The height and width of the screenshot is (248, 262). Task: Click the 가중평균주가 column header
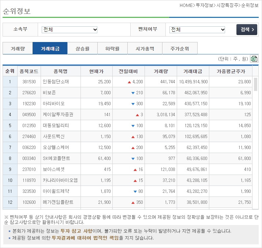231,71
